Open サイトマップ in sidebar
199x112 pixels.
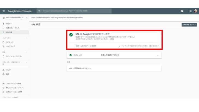tap(11, 46)
